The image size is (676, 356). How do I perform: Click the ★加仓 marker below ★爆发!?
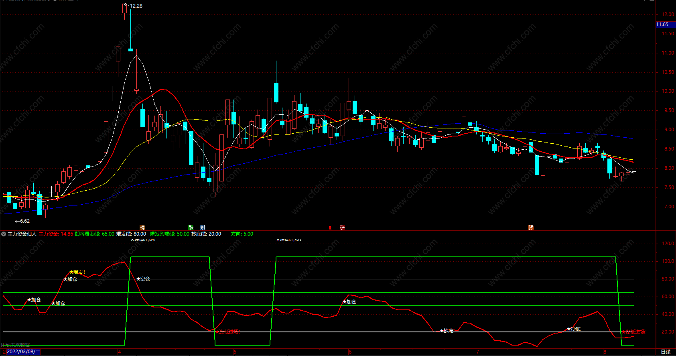pos(71,279)
